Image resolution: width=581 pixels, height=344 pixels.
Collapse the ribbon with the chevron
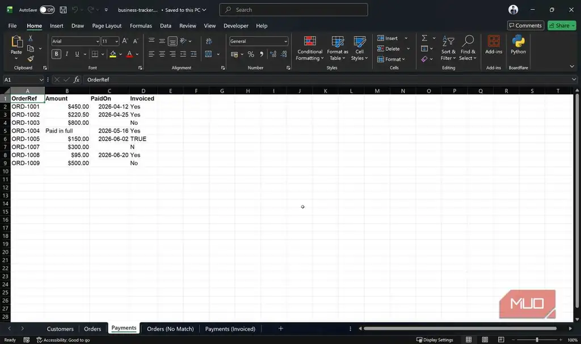point(572,66)
